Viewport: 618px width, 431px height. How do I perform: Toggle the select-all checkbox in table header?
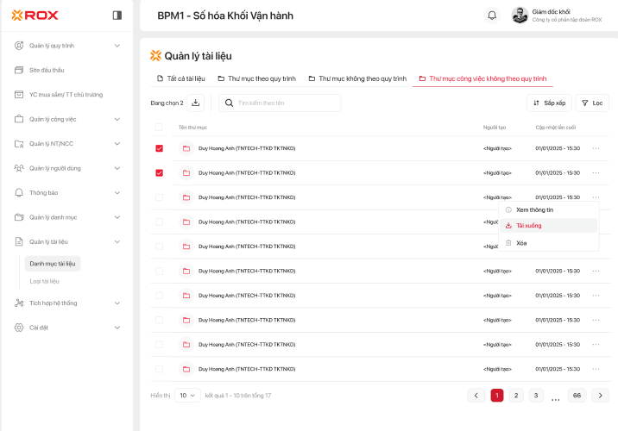point(159,127)
